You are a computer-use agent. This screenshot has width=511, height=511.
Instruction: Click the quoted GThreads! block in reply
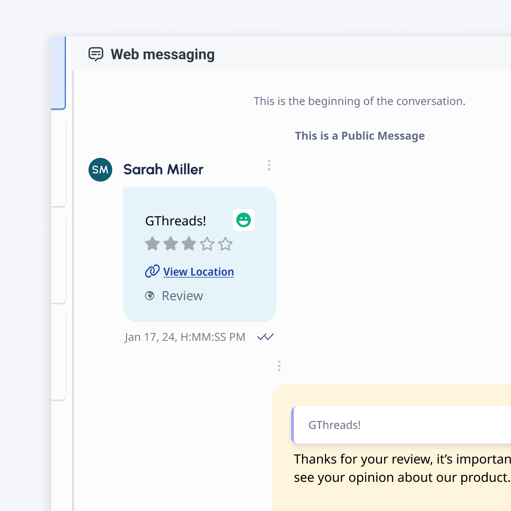[401, 425]
